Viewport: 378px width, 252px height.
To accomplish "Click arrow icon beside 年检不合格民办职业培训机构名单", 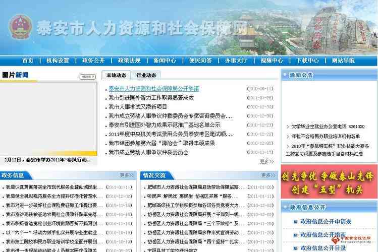I will 288,137.
